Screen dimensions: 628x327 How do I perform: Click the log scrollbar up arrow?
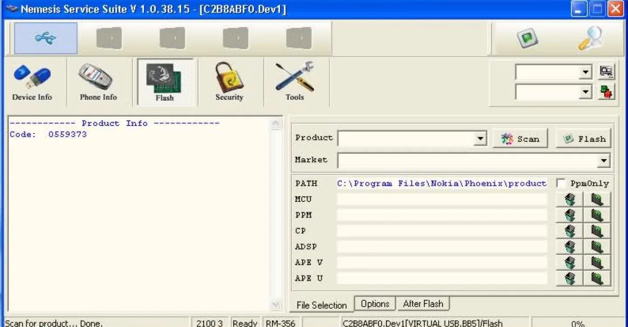coord(276,124)
